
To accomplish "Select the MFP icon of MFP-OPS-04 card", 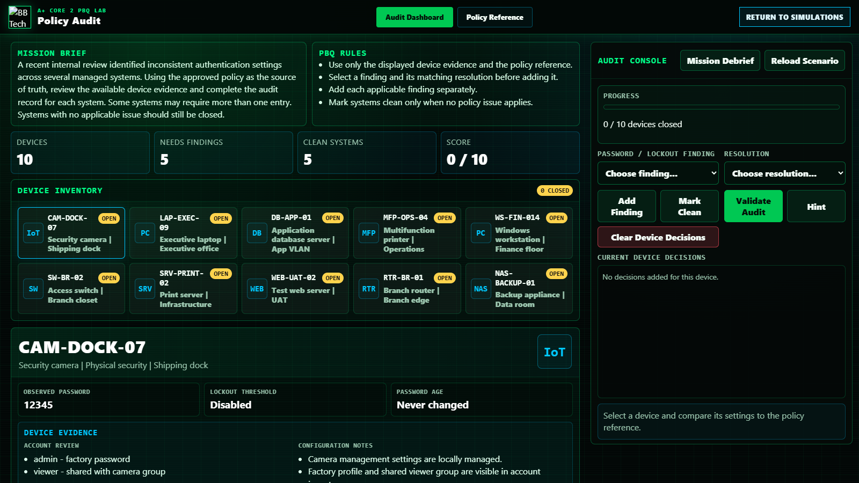I will tap(369, 233).
